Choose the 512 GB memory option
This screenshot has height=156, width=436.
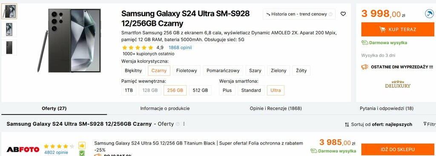(200, 90)
